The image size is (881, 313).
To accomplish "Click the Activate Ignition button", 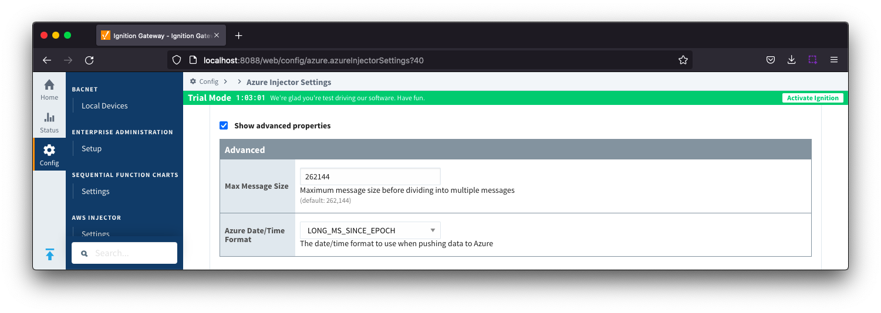I will (812, 98).
